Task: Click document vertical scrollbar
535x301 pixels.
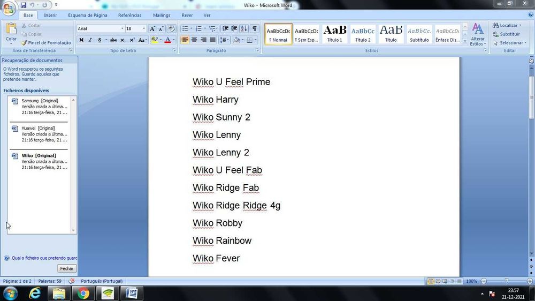Action: (531, 97)
